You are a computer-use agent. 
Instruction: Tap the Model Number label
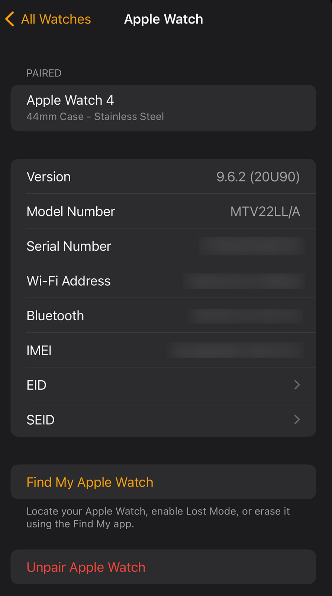(x=71, y=212)
